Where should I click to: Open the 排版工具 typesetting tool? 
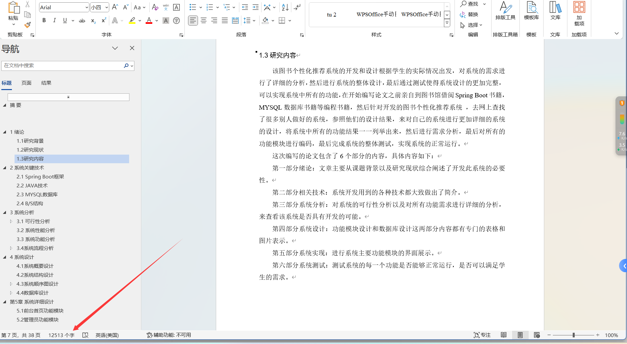pyautogui.click(x=505, y=11)
